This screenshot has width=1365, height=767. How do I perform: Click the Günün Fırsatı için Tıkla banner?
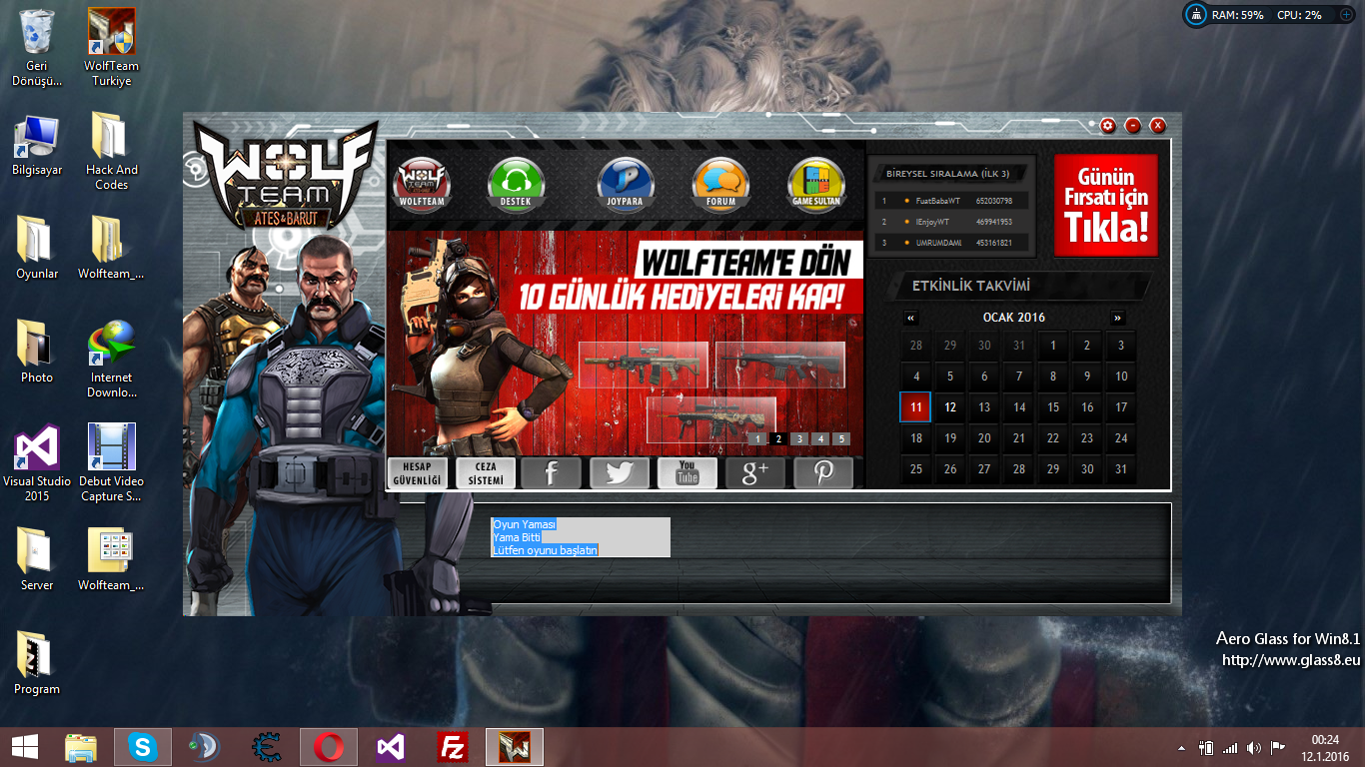coord(1106,206)
